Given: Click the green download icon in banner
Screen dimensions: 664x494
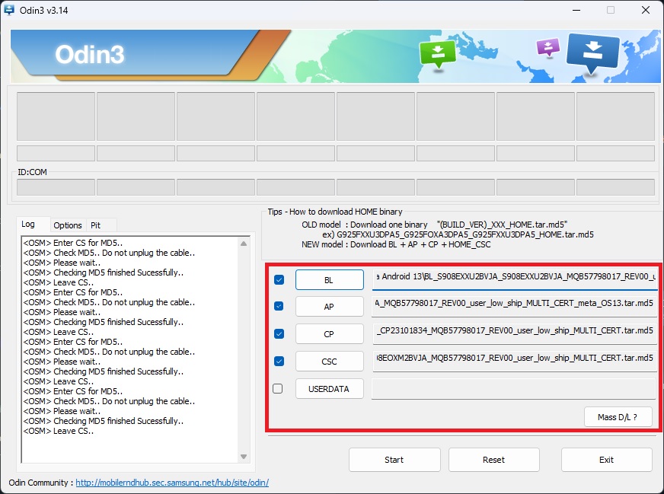Looking at the screenshot, I should [438, 54].
